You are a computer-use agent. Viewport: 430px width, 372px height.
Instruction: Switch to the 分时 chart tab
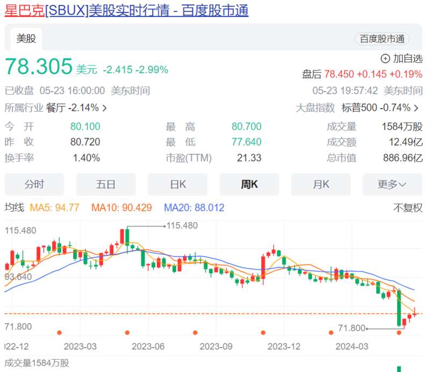34,184
